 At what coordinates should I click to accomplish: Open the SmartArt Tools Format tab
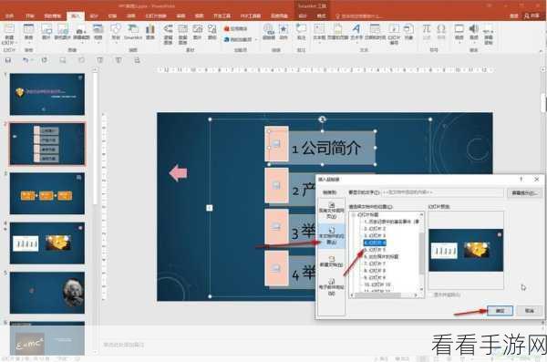click(x=321, y=16)
